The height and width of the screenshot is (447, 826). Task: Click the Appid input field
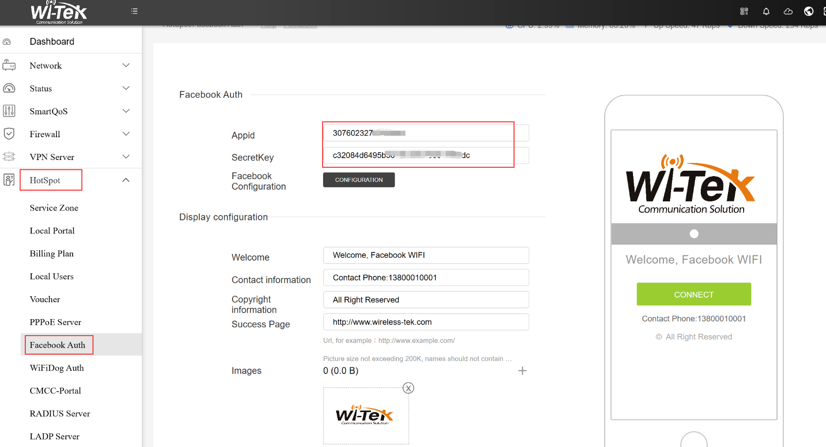coord(426,133)
